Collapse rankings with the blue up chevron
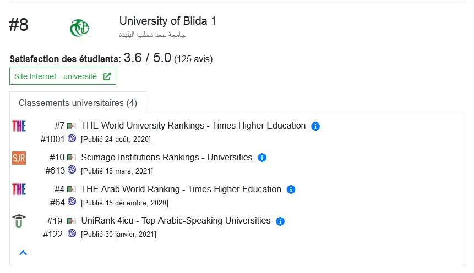Screen dimensions: 474x273 (23, 253)
